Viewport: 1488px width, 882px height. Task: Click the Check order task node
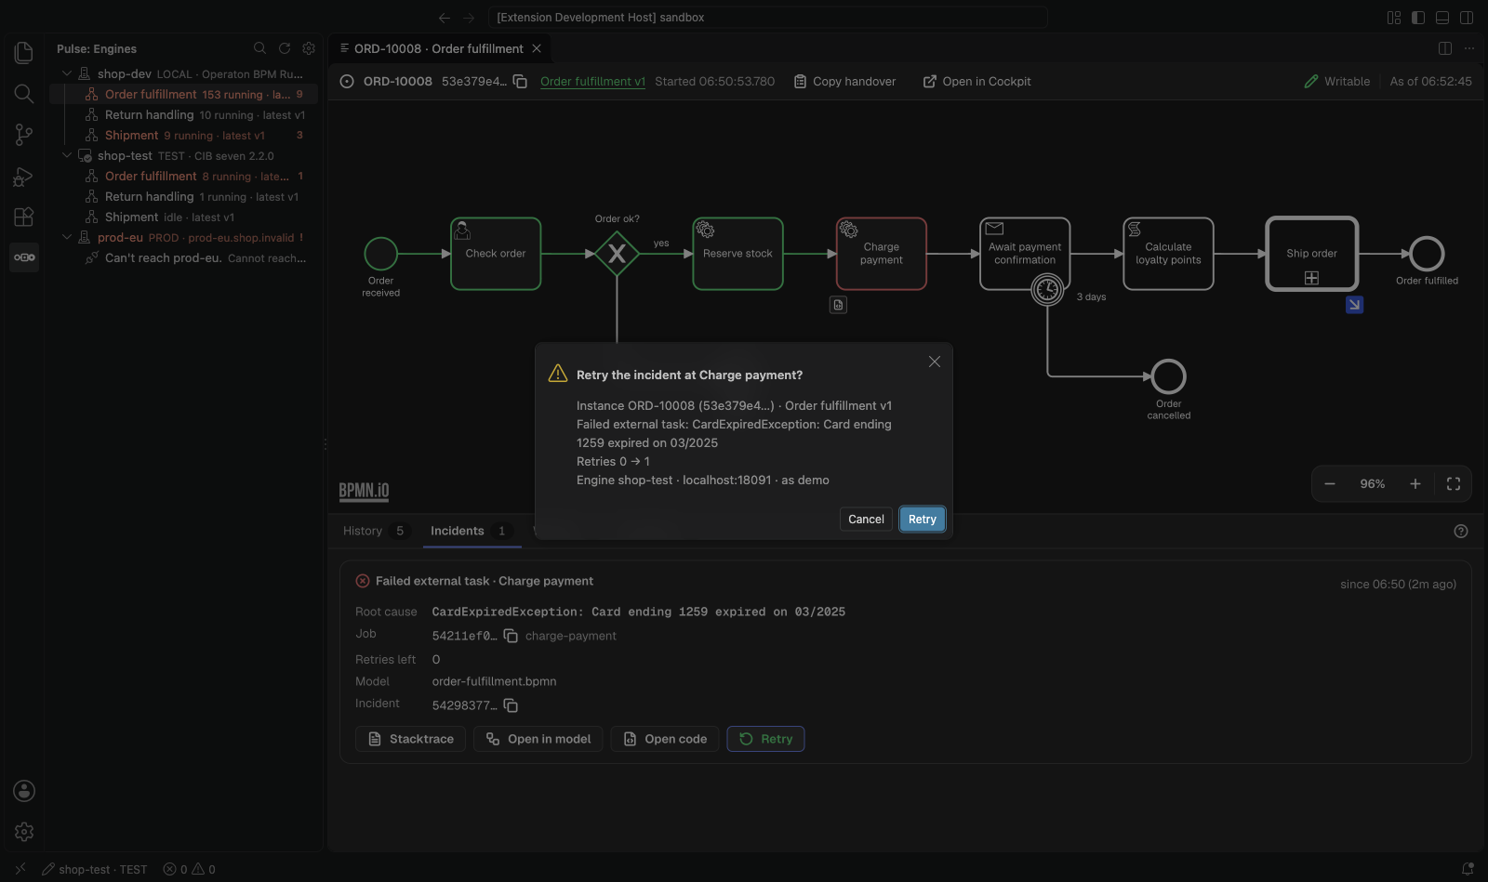pos(496,254)
